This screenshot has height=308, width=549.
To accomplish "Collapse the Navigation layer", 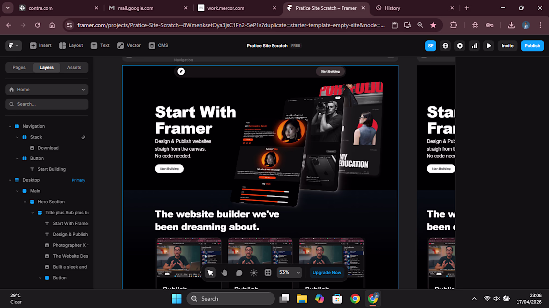I will [x=10, y=126].
